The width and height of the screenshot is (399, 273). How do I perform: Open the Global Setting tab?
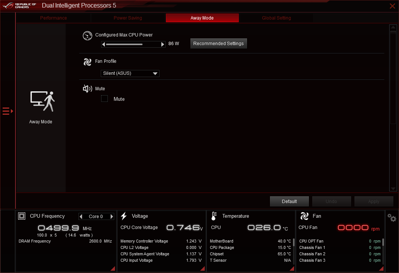point(276,18)
